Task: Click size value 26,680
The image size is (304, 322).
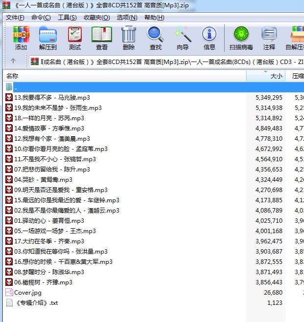Action: pos(273,292)
